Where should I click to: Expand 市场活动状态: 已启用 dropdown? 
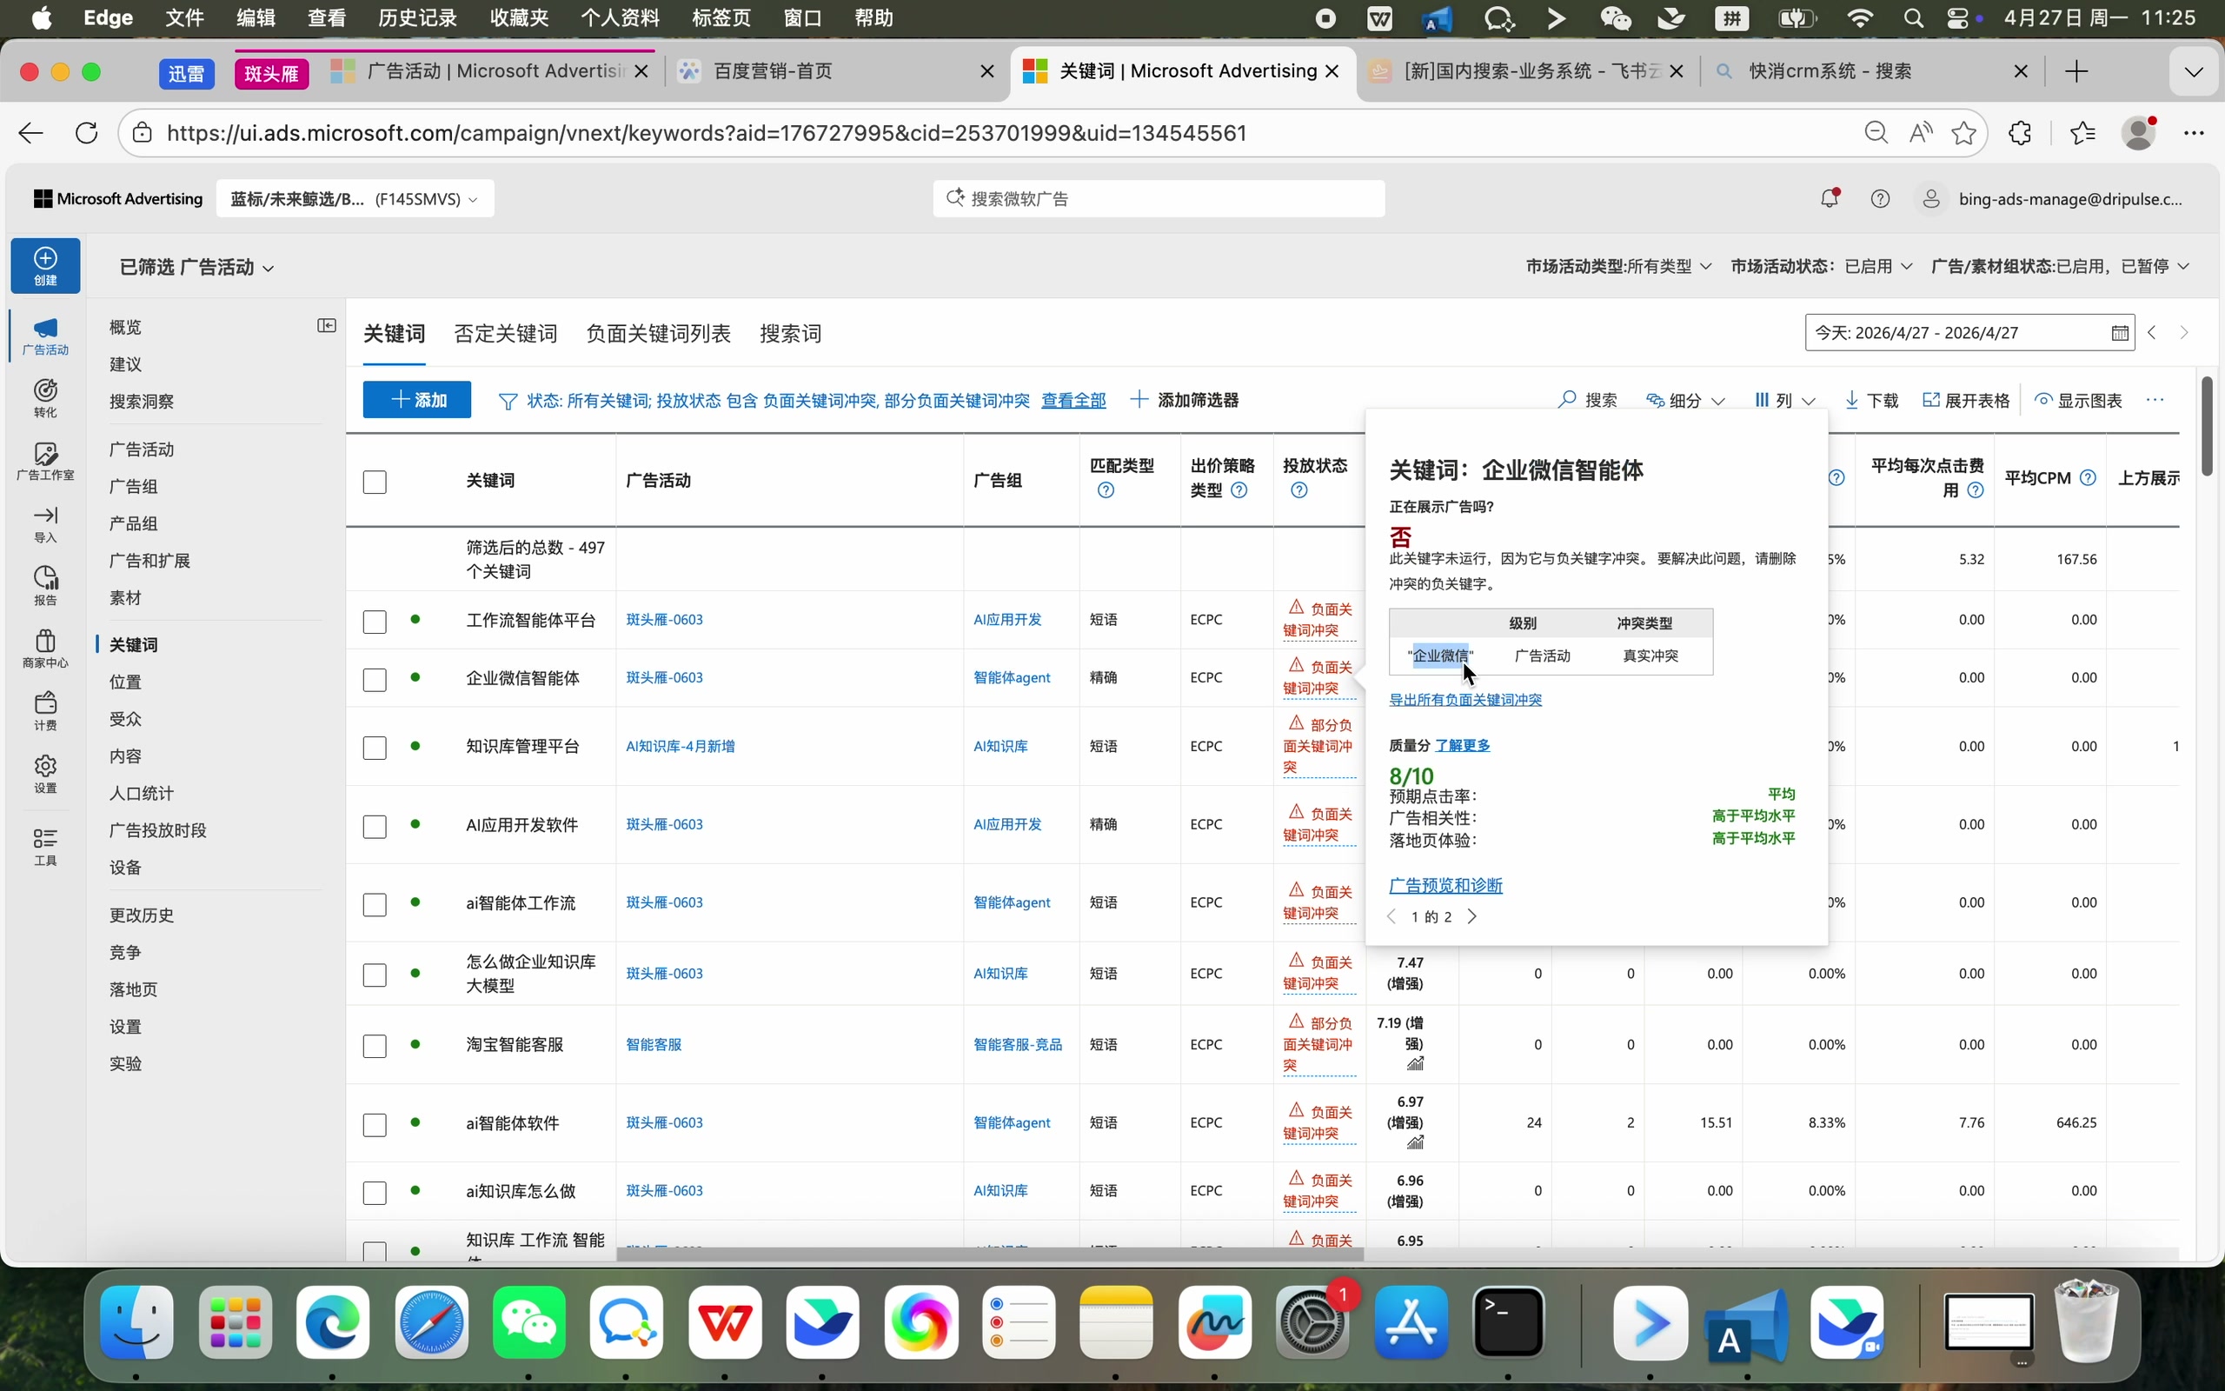point(1822,267)
